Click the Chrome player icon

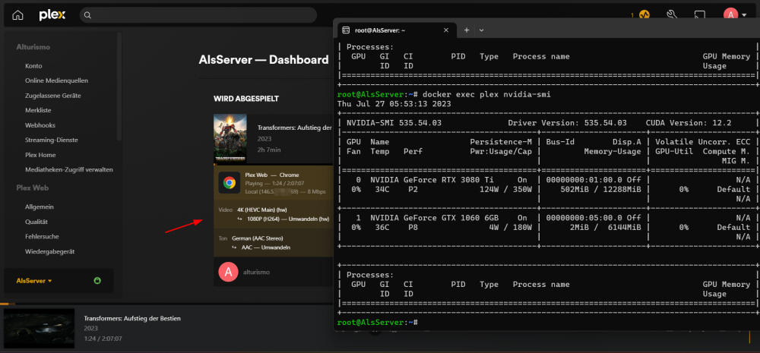point(230,182)
